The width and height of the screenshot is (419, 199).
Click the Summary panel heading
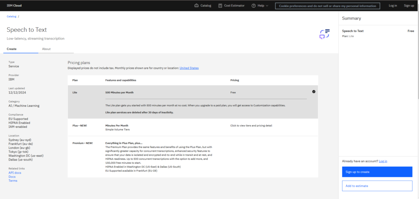coord(351,18)
